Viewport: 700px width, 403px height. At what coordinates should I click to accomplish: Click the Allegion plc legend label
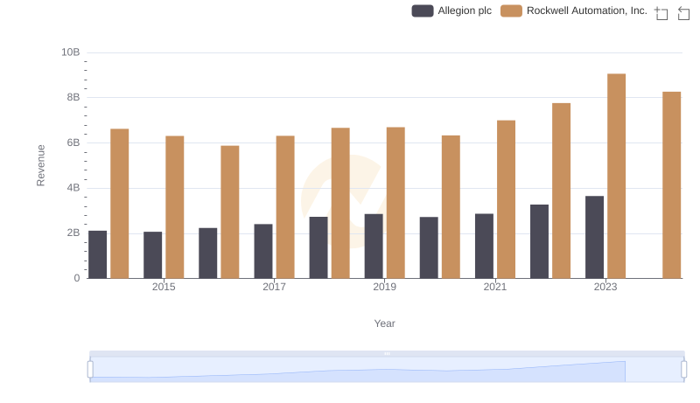[465, 11]
